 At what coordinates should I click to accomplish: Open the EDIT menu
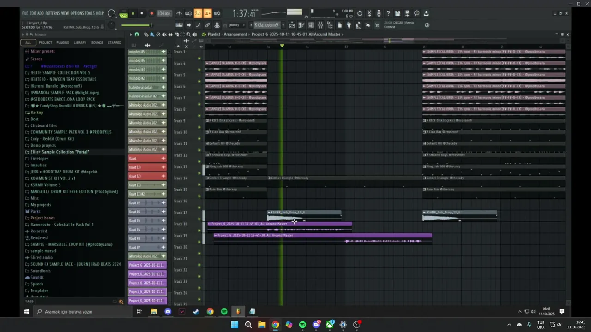click(33, 13)
